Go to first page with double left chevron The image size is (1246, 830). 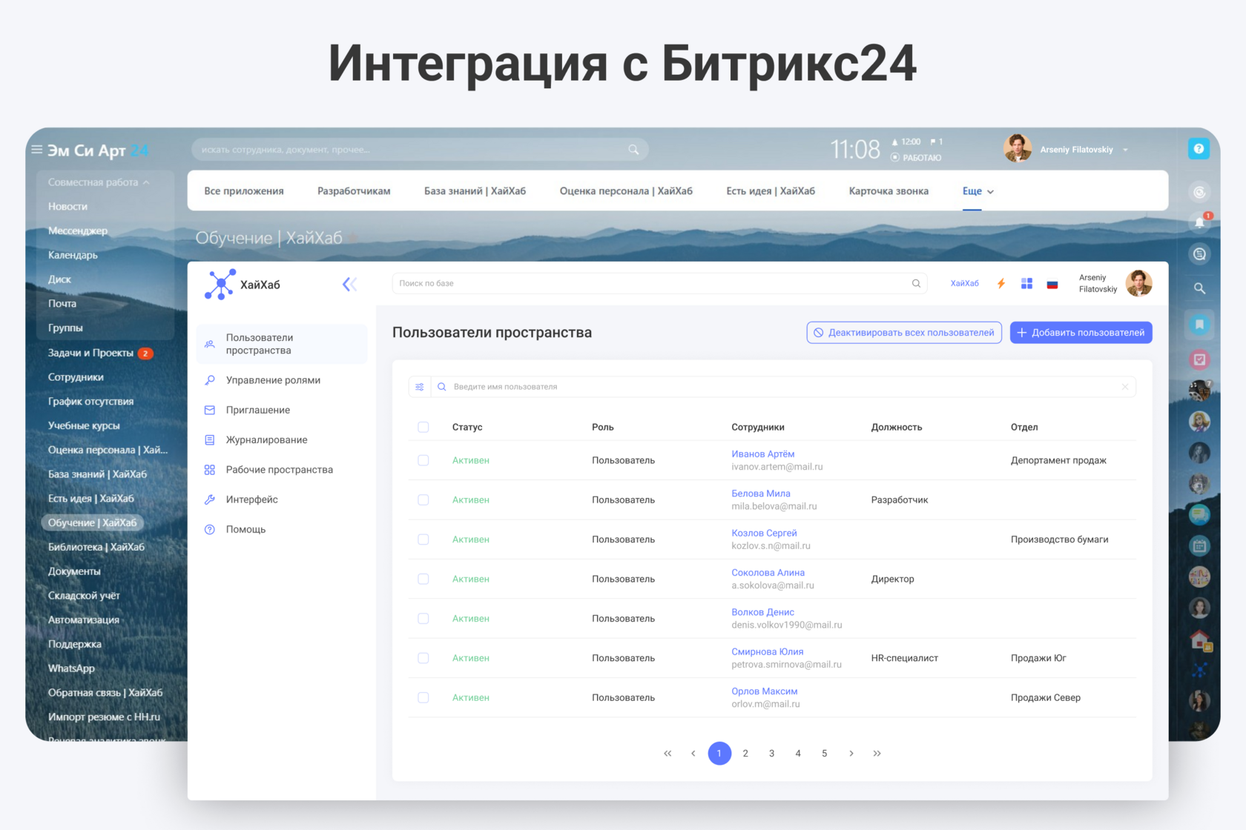(x=667, y=754)
